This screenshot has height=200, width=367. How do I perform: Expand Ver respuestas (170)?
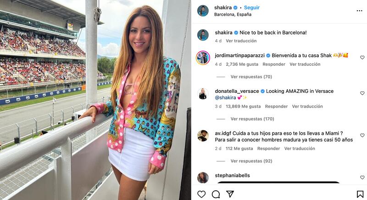252,119
